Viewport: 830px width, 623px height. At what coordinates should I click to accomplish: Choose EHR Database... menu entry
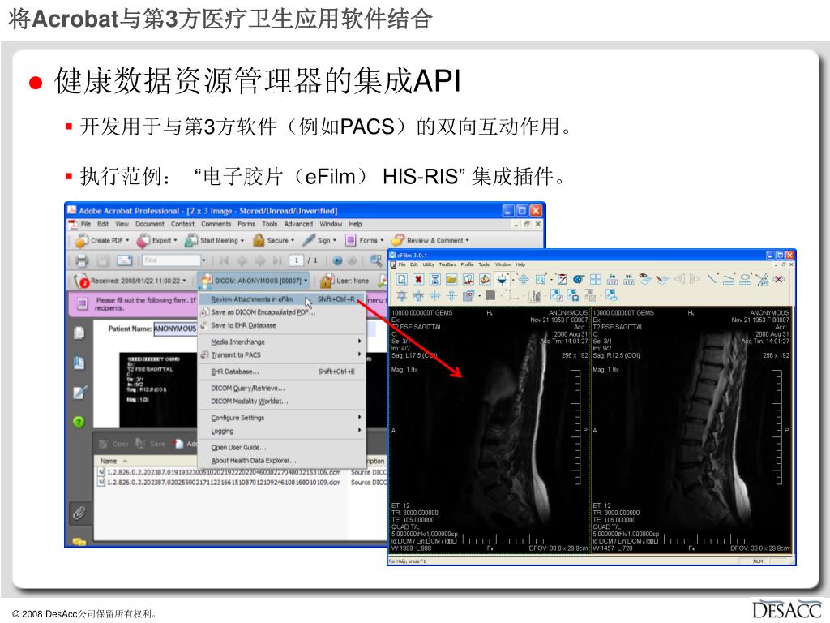coord(282,372)
